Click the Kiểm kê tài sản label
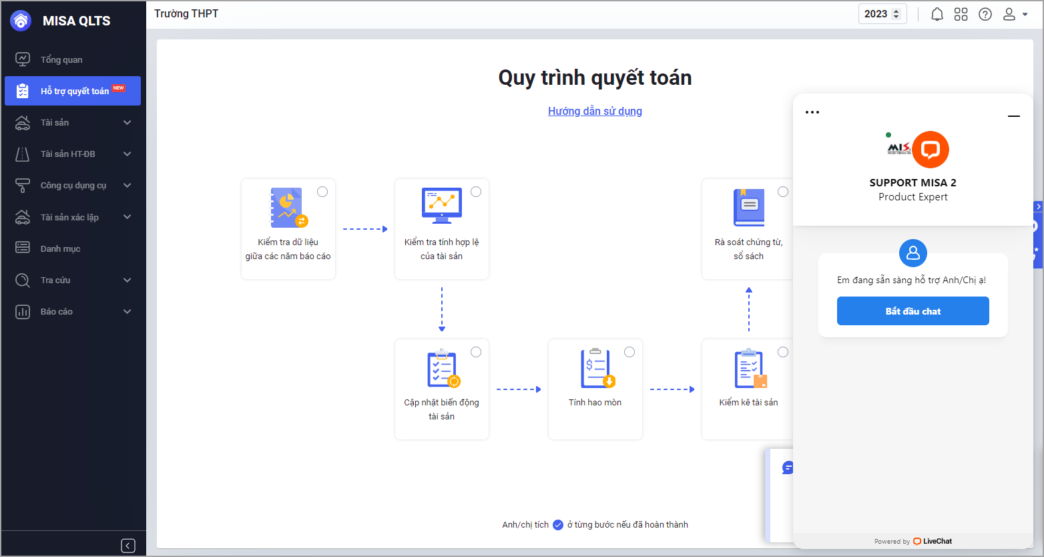Screen dimensions: 1044x557 [x=749, y=402]
